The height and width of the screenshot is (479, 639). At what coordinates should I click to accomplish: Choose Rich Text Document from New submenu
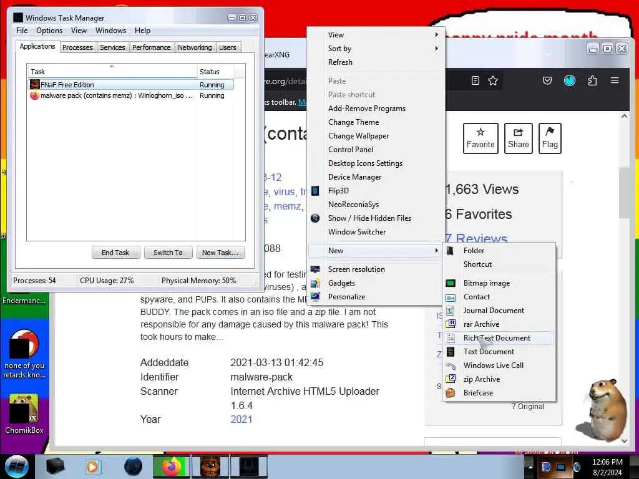499,337
